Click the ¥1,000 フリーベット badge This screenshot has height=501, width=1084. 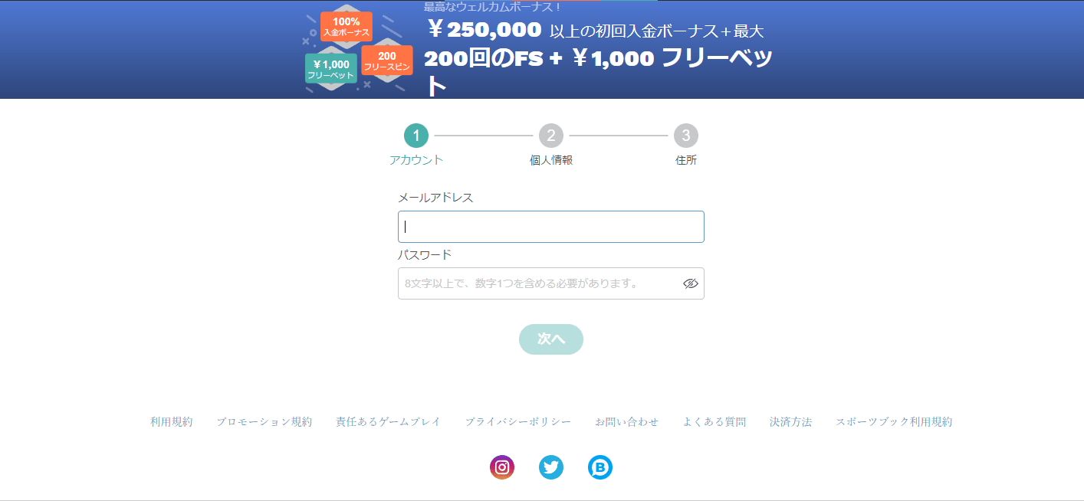click(x=330, y=69)
